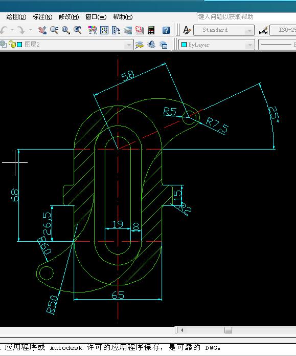Toggle the layer freeze sun icon
Viewport: 296px width, 356px height.
click(4, 44)
